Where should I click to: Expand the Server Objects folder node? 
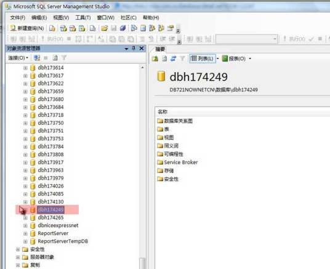coord(18,257)
